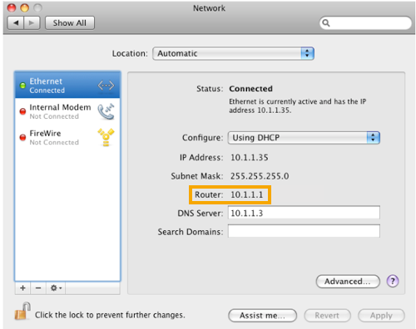The height and width of the screenshot is (329, 416).
Task: Click the DNS Server field showing 10.1.1.3
Action: coord(304,213)
